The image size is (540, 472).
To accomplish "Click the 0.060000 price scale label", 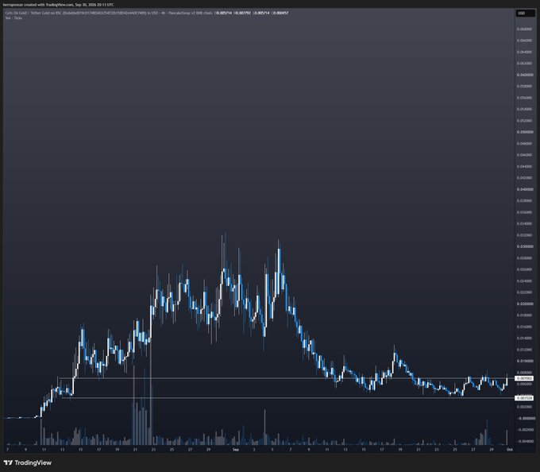I will click(525, 75).
